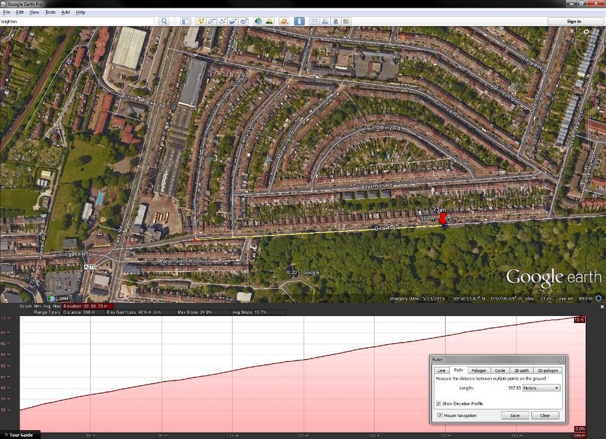Click the 2004 historical imagery indicator
This screenshot has height=439, width=606.
coord(60,298)
